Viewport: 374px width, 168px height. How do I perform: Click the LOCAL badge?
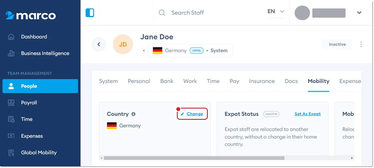click(197, 50)
